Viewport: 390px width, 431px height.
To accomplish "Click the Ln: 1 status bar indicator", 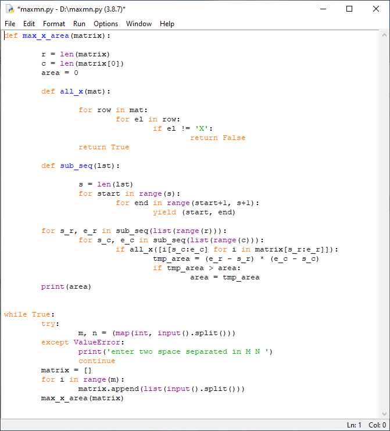I will [354, 425].
